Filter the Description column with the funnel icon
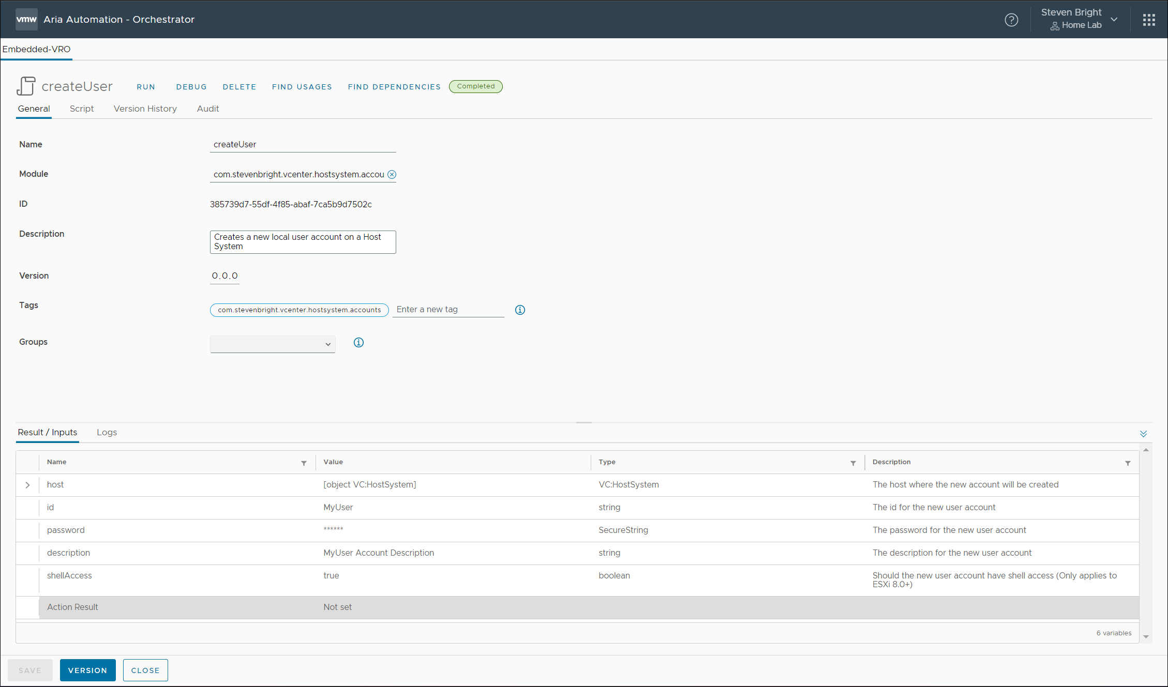 (x=1128, y=463)
